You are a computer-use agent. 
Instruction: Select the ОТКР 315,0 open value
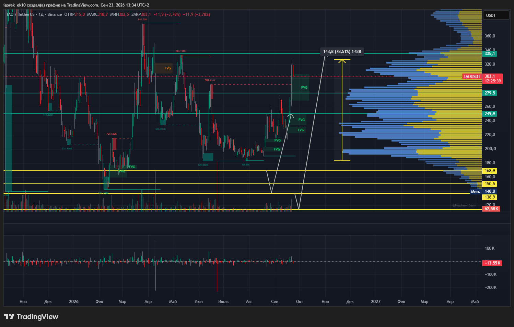[x=74, y=14]
